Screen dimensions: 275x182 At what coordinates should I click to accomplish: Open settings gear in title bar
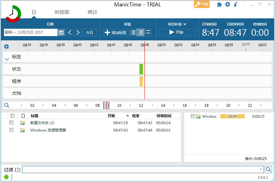point(228,4)
